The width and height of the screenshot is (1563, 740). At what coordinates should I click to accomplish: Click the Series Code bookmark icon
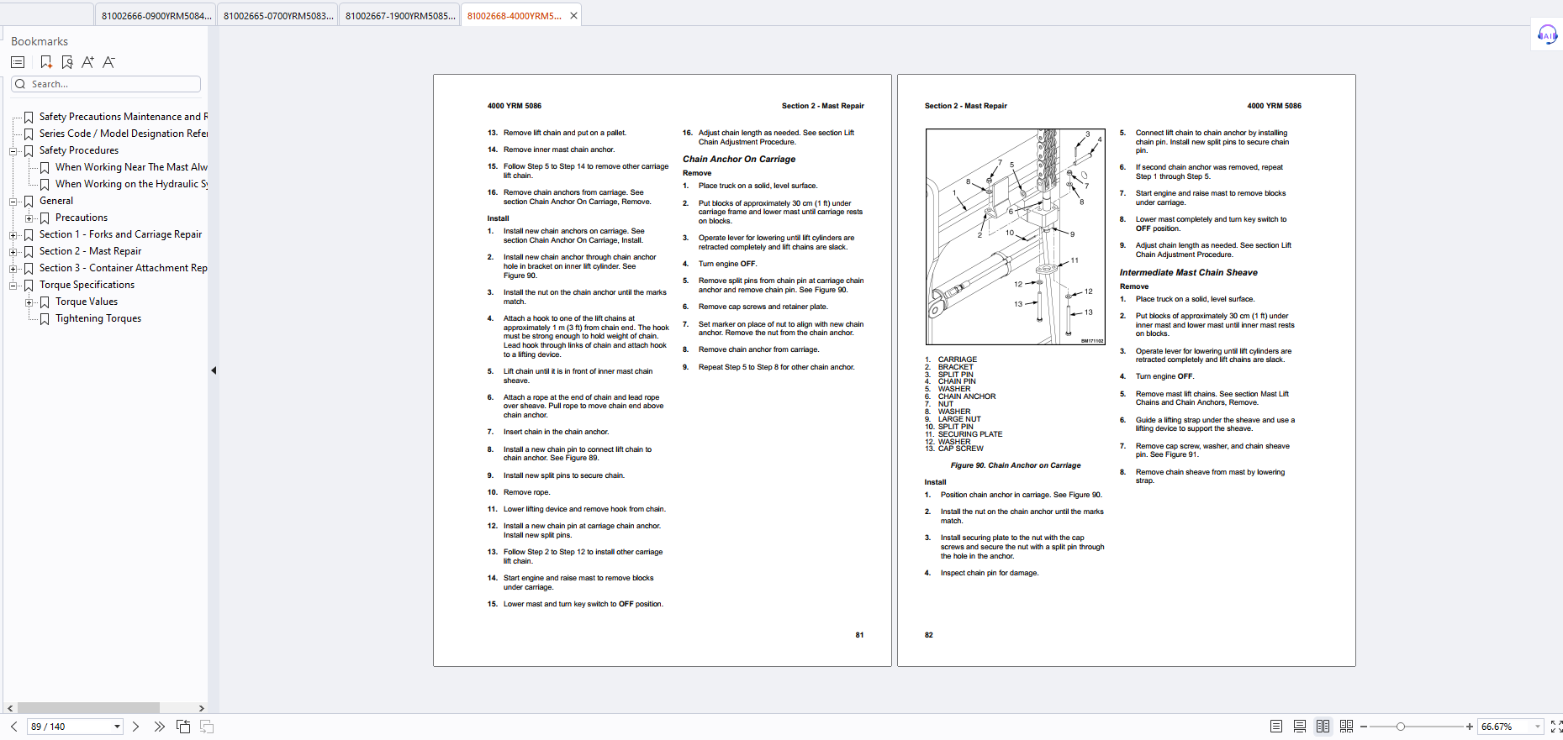[x=29, y=134]
